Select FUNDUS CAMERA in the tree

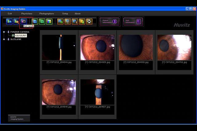pyautogui.click(x=20, y=32)
